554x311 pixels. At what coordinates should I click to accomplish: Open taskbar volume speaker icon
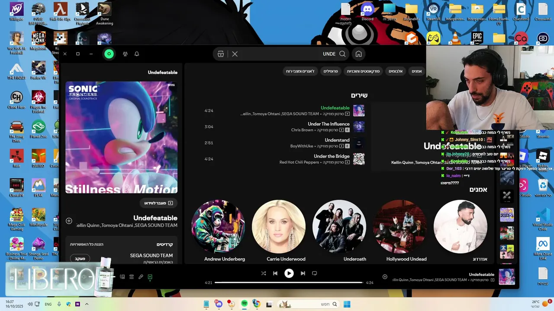tap(30, 304)
